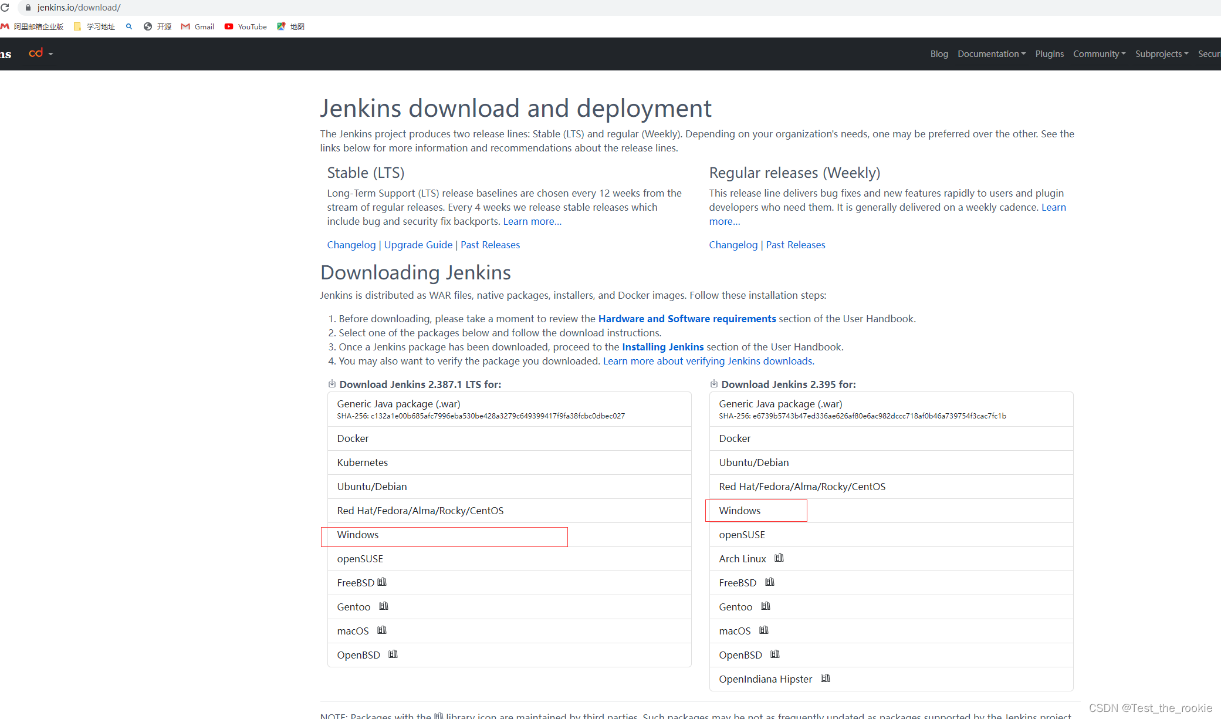Click the CD Foundation logo icon
The height and width of the screenshot is (719, 1221).
[36, 53]
